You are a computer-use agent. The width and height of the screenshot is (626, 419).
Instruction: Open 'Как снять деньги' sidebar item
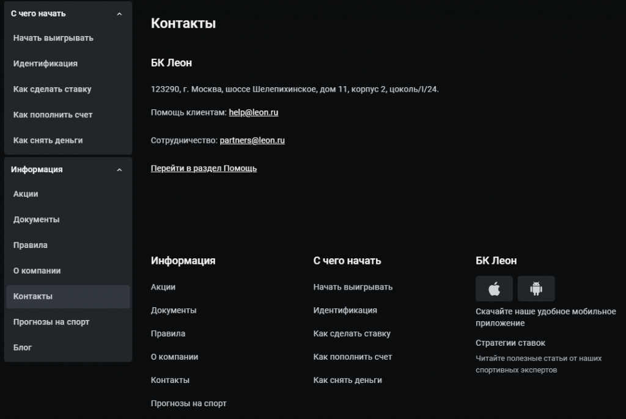point(48,140)
